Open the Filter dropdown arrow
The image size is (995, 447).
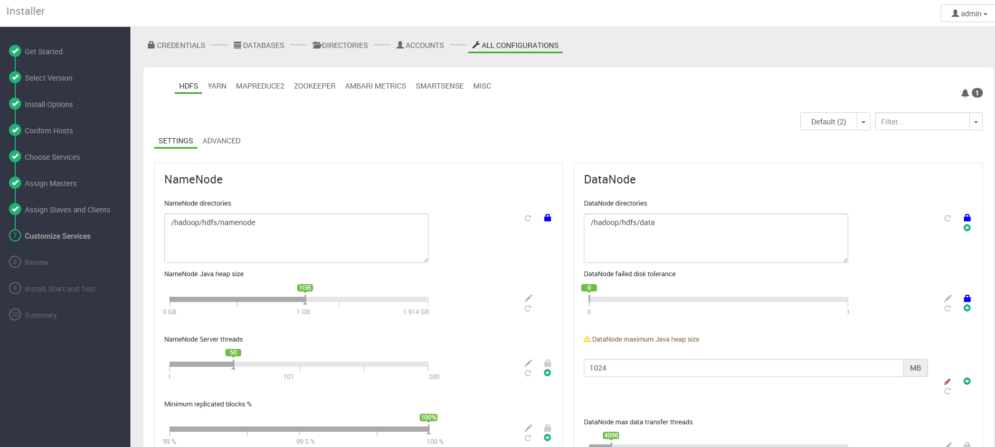point(976,122)
